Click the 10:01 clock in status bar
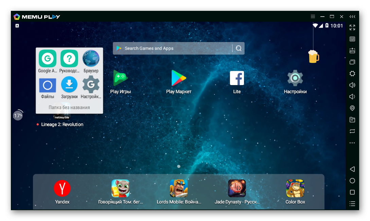370x221 pixels. click(x=336, y=26)
